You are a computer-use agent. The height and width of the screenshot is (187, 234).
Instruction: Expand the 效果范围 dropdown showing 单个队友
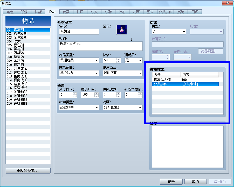79,73
